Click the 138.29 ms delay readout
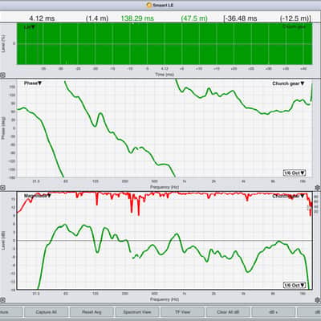 click(137, 18)
